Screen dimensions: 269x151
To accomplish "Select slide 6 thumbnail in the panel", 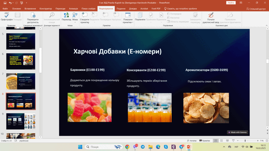I will click(21, 61).
